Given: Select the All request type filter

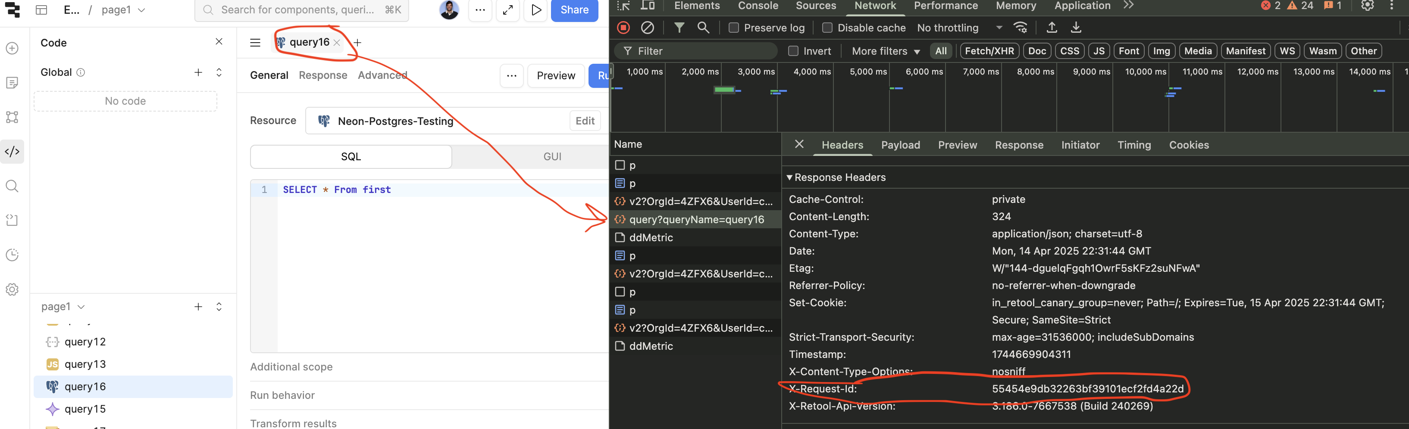Looking at the screenshot, I should pos(941,51).
